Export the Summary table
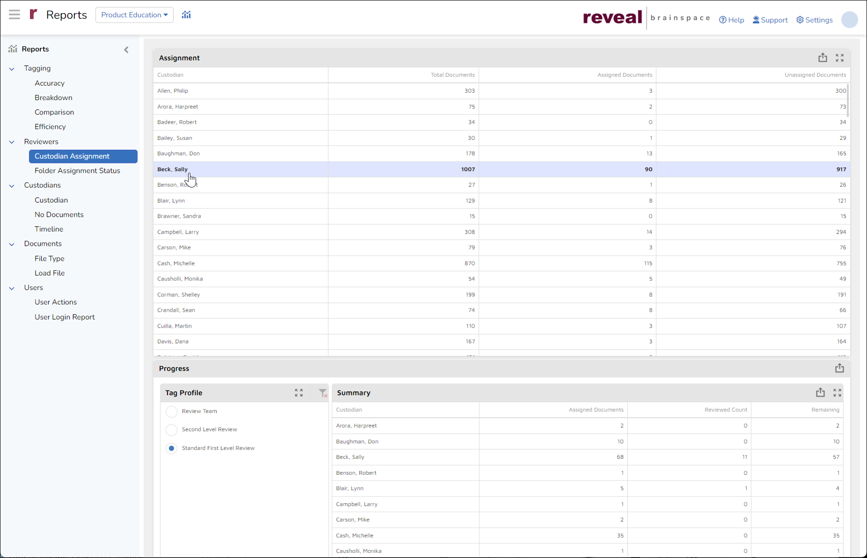The width and height of the screenshot is (867, 558). coord(820,392)
